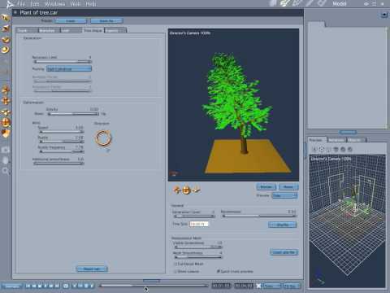The image size is (390, 293).
Task: Select the Rotate tool below the Move tool
Action: (x=5, y=28)
